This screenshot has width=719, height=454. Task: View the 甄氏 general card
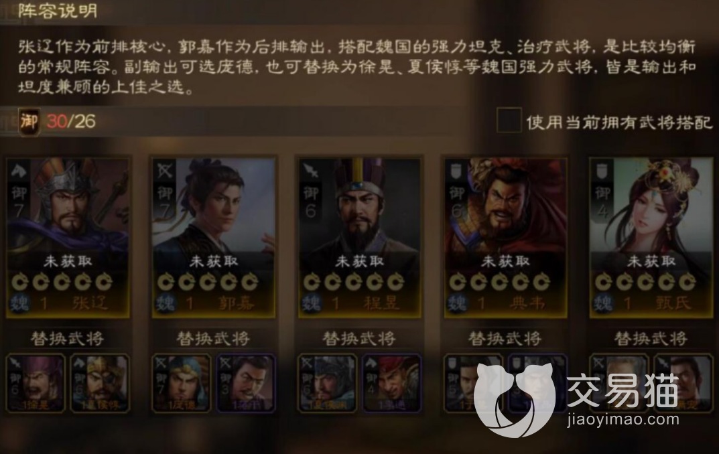pos(651,237)
